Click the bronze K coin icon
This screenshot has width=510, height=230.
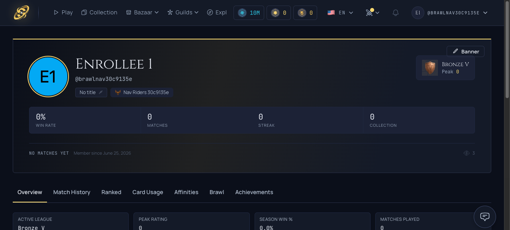(x=302, y=13)
